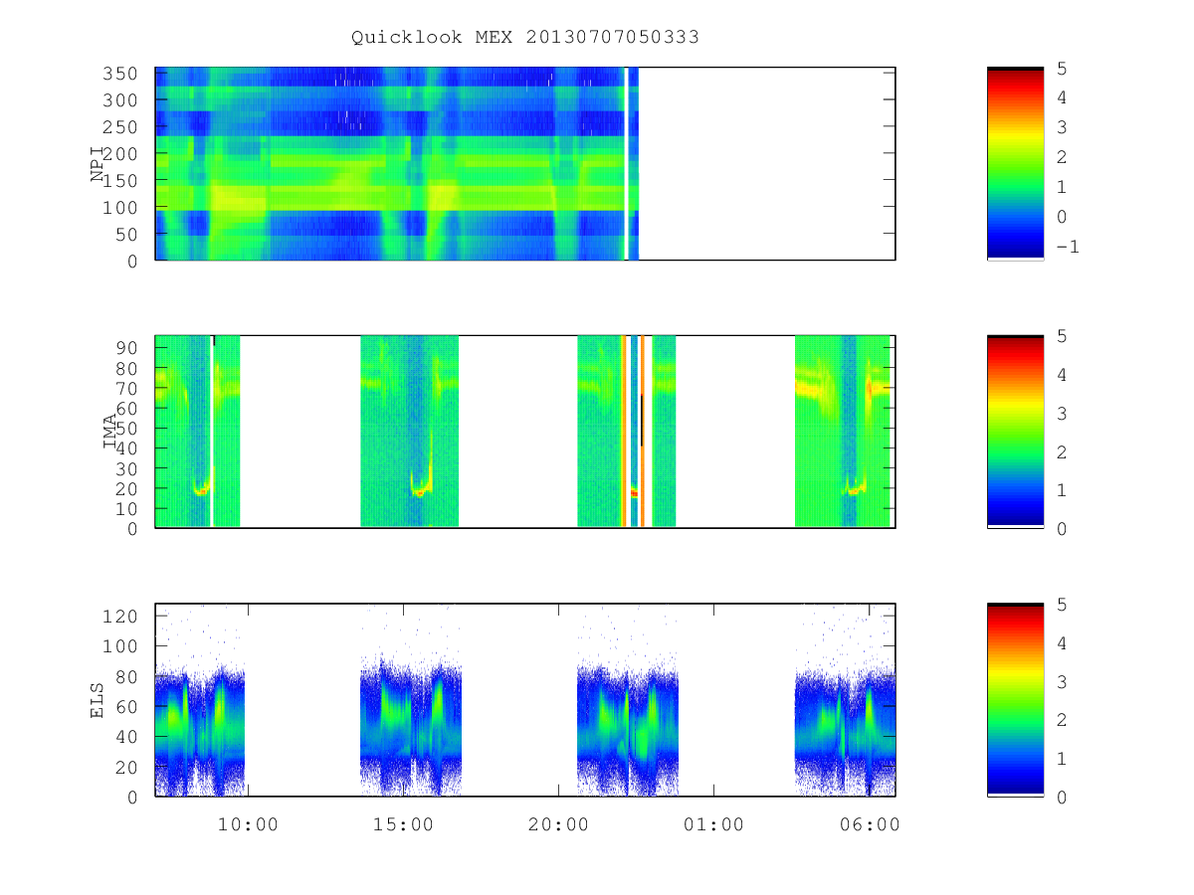Click the NPI y-axis label
1194x895 pixels.
[98, 165]
